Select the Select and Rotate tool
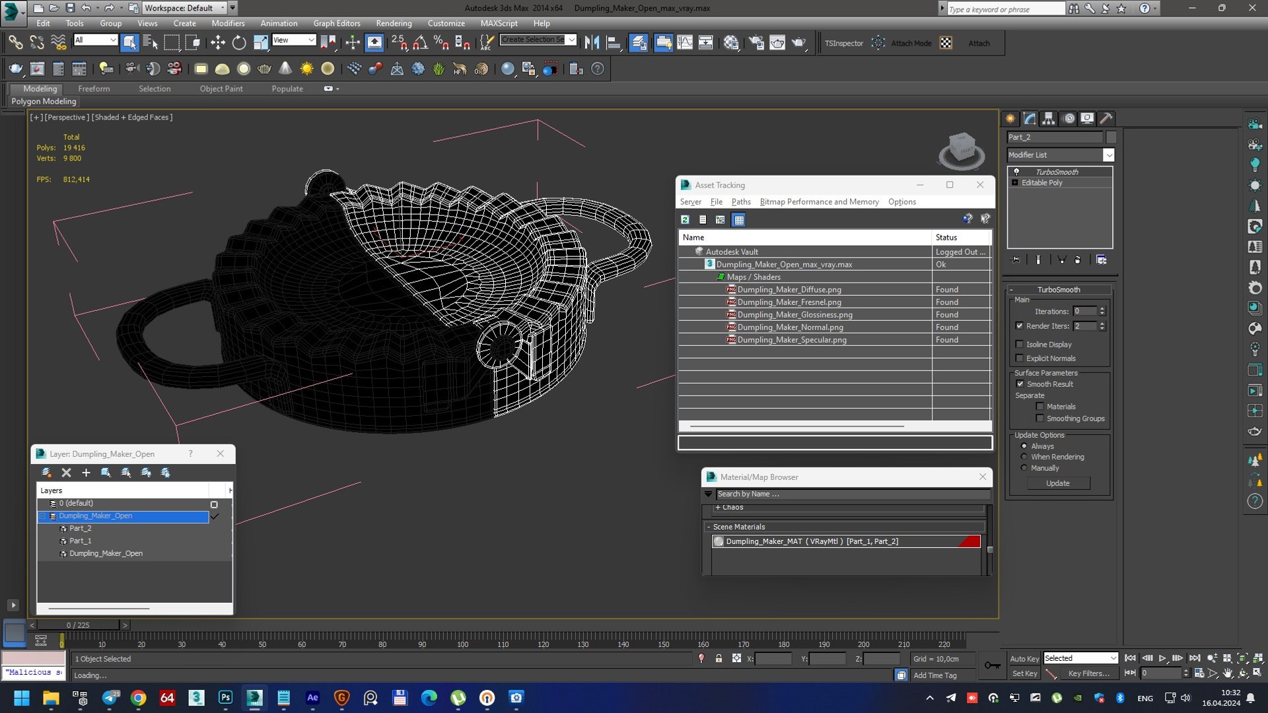This screenshot has width=1268, height=713. click(x=239, y=43)
